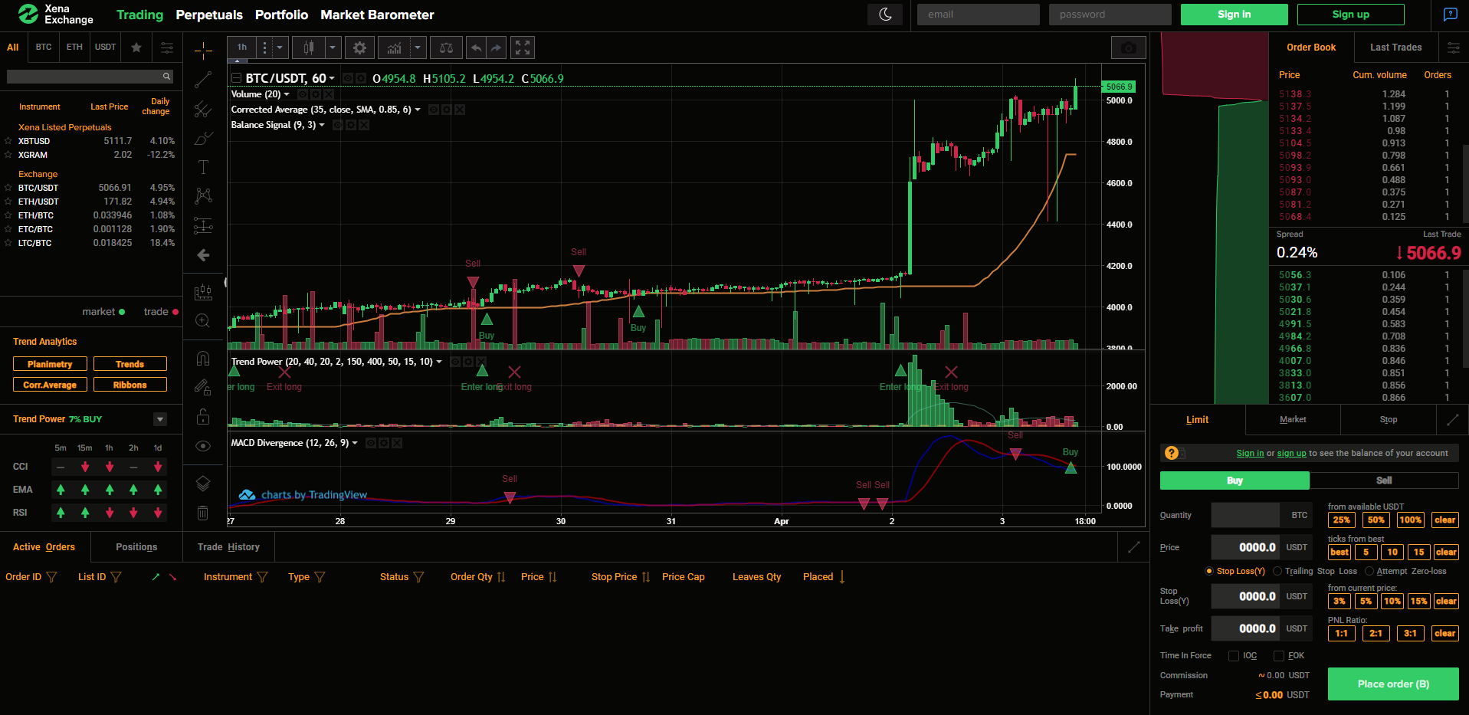Select the ETH/USDT instrument row
This screenshot has height=715, width=1469.
[x=90, y=202]
